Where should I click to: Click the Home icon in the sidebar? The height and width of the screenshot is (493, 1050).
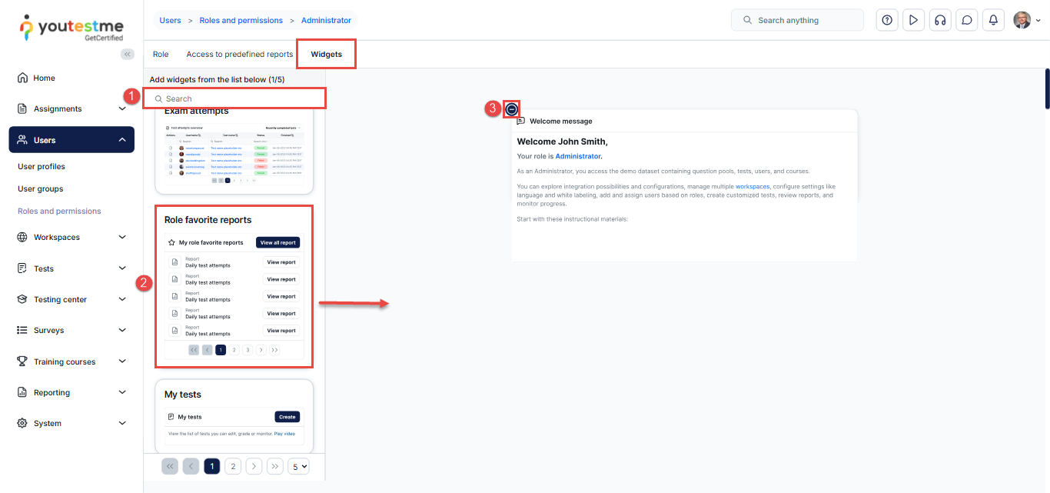click(x=22, y=78)
